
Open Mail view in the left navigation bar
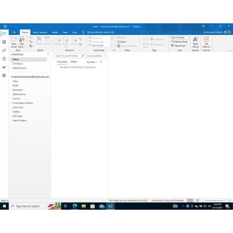point(4,34)
